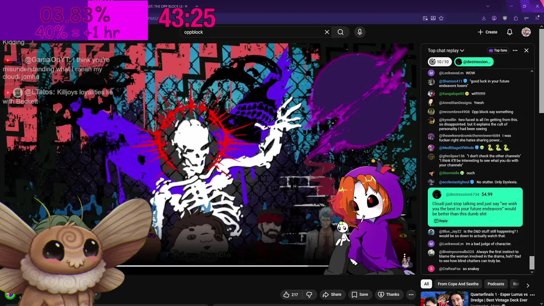Viewport: 544px width, 306px height.
Task: Open the account avatar menu
Action: point(526,32)
